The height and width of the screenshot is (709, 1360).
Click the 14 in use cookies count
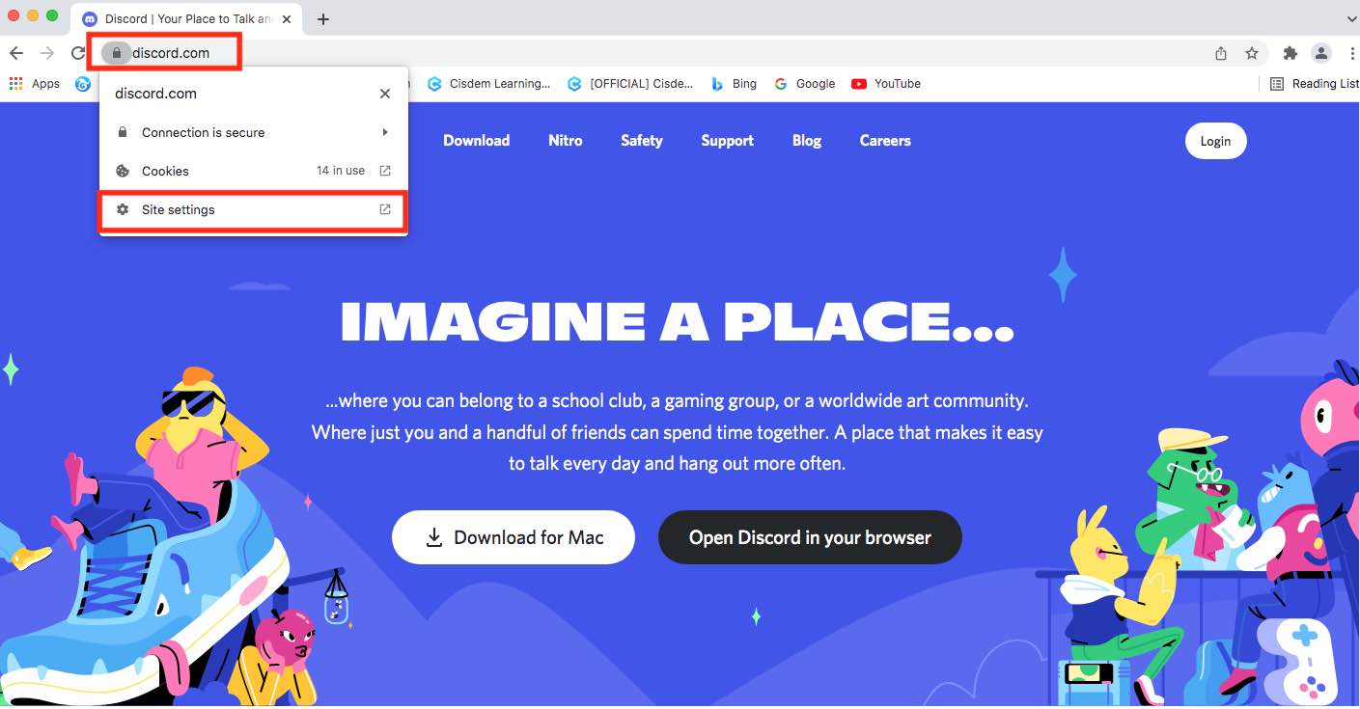tap(341, 171)
